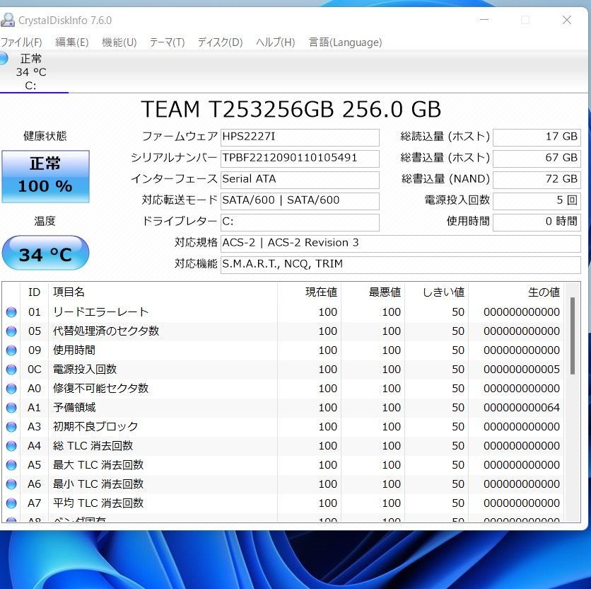
Task: Click the blue status orb for drive C:
Action: coord(4,59)
